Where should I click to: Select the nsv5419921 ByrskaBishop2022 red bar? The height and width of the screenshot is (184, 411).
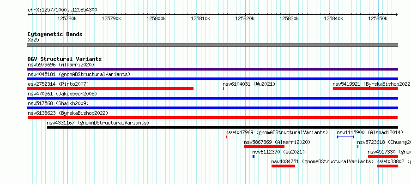[365, 89]
